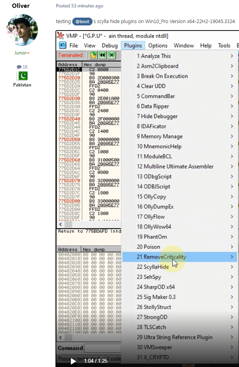This screenshot has height=367, width=239.
Task: Select 23 SehSpy plugin entry
Action: (180, 277)
